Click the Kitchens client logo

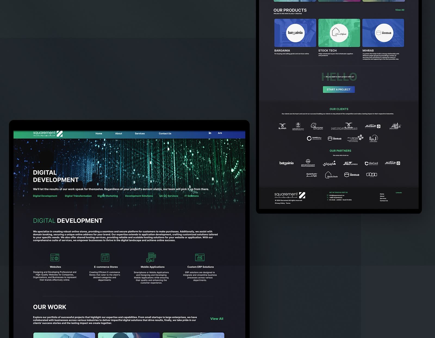coord(317,126)
